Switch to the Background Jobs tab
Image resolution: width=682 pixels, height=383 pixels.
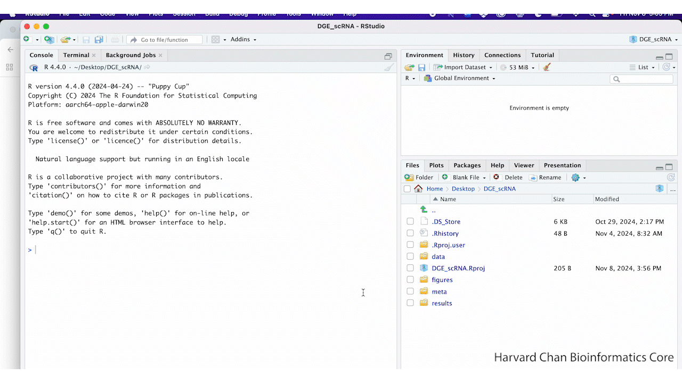coord(131,55)
